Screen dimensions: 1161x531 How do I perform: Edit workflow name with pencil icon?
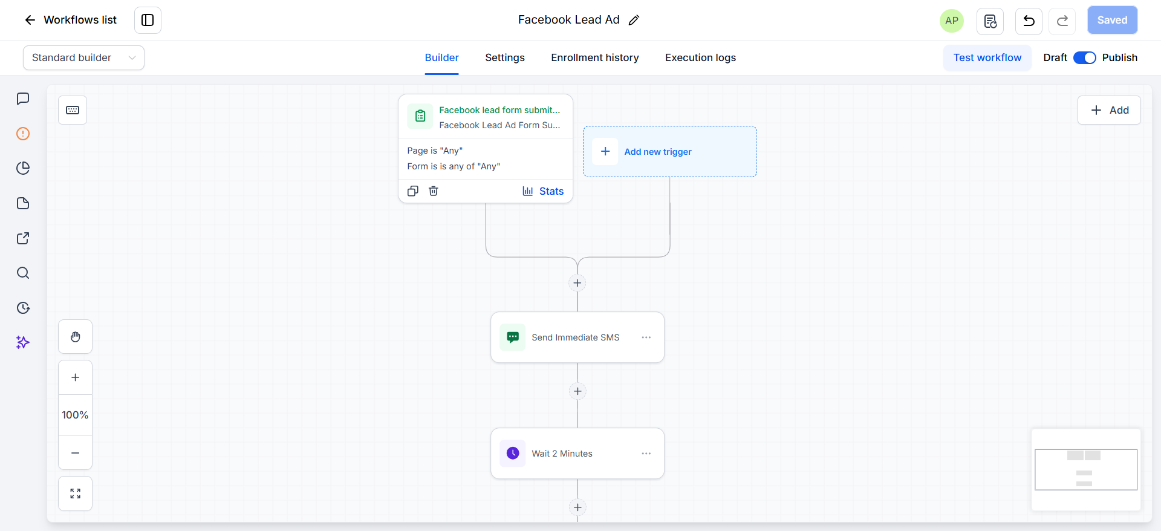[634, 20]
